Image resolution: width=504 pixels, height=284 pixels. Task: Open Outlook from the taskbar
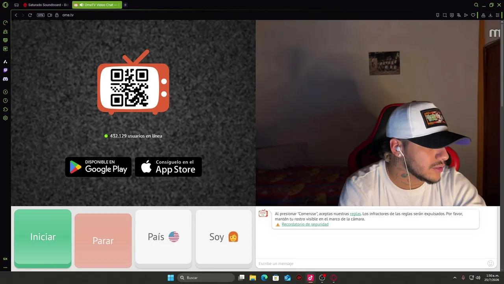(x=287, y=278)
